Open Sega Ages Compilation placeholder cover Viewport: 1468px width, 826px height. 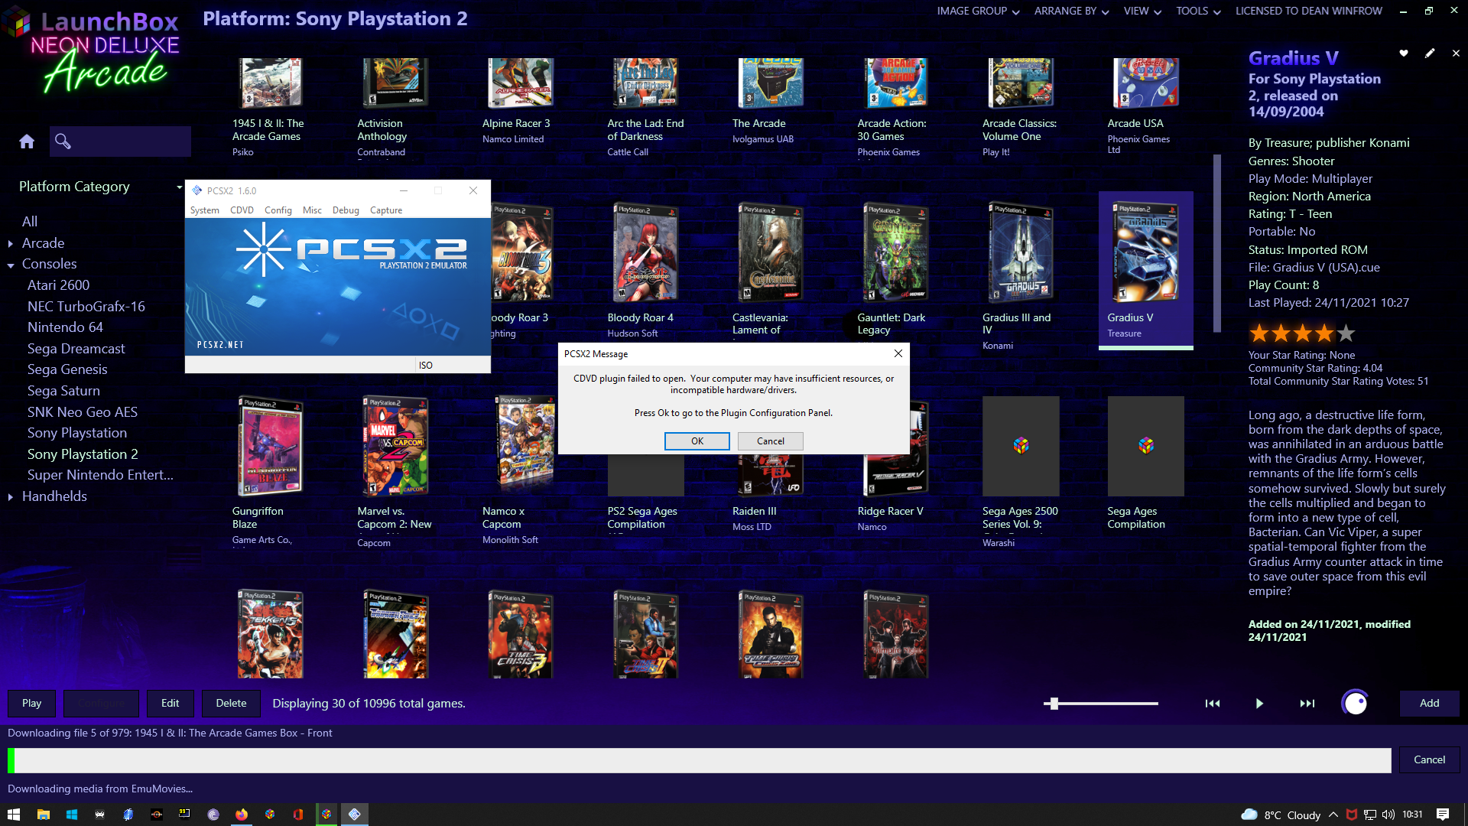pyautogui.click(x=1145, y=446)
